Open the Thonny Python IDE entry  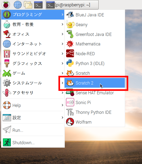(x=95, y=112)
